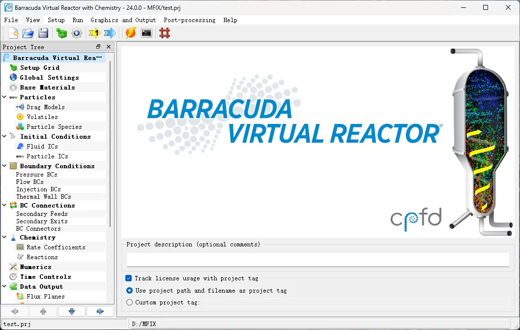Click the Time Controls clock icon
This screenshot has width=520, height=330.
pos(13,276)
